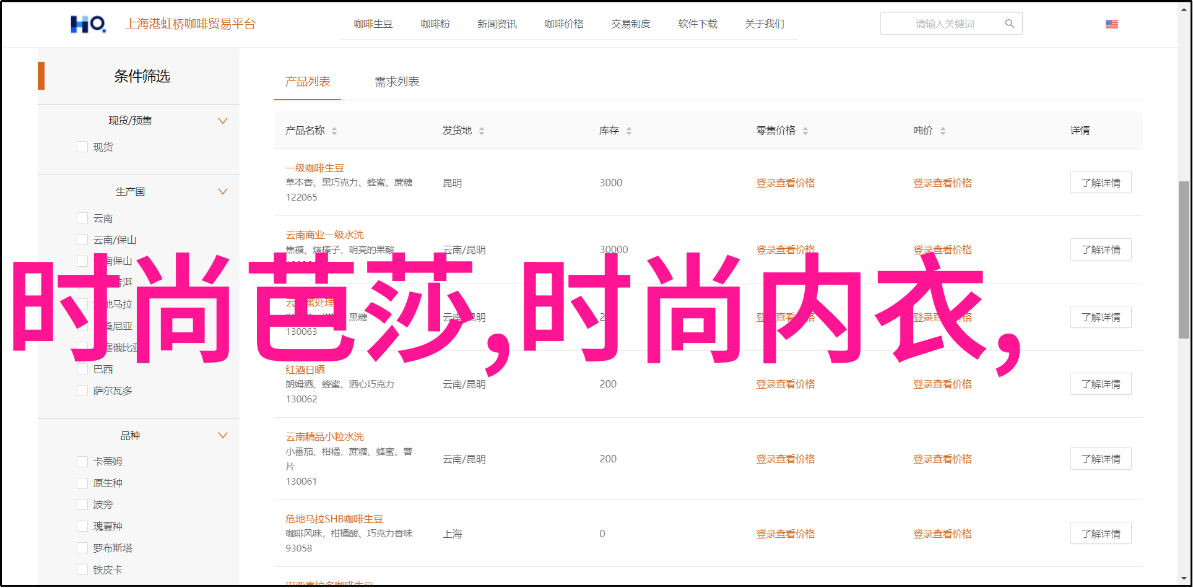The height and width of the screenshot is (588, 1193).
Task: Collapse the 品种 filter section
Action: pyautogui.click(x=223, y=435)
